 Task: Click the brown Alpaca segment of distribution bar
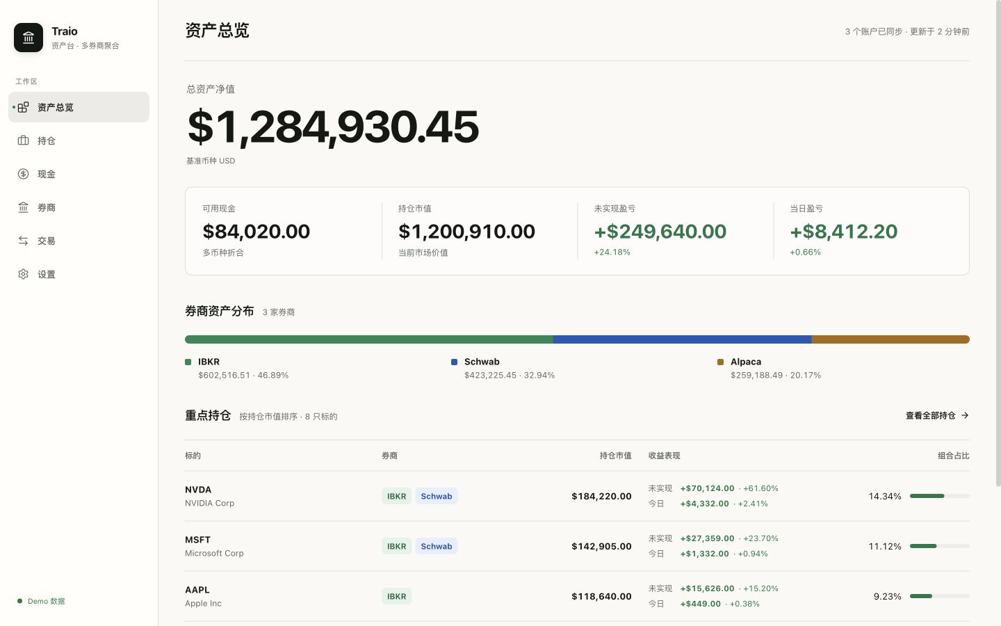[890, 339]
